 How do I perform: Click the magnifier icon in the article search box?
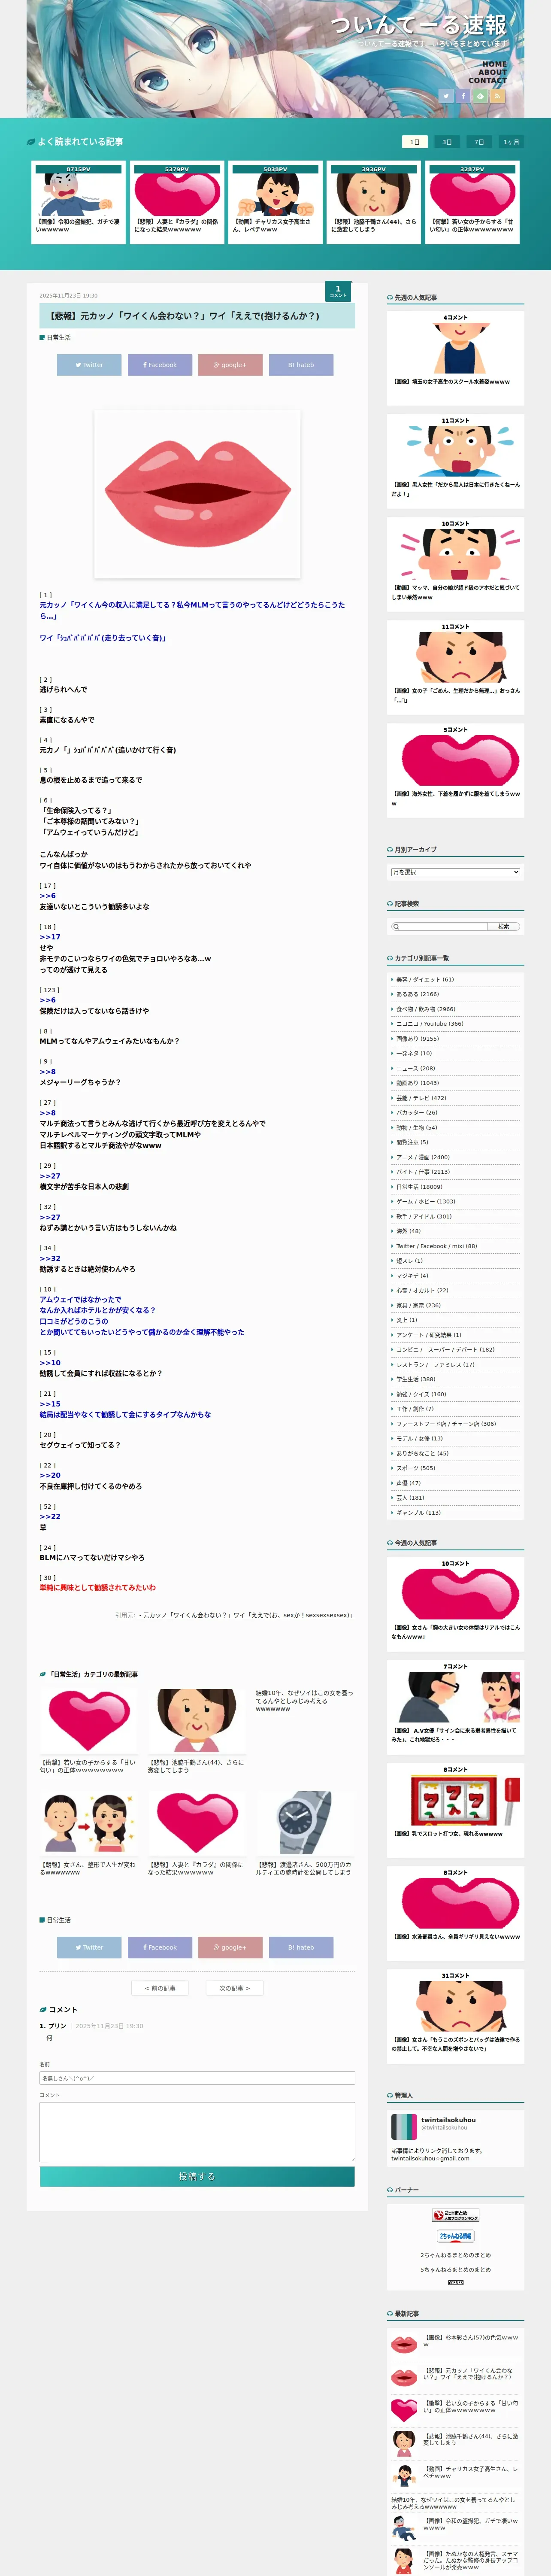coord(397,926)
